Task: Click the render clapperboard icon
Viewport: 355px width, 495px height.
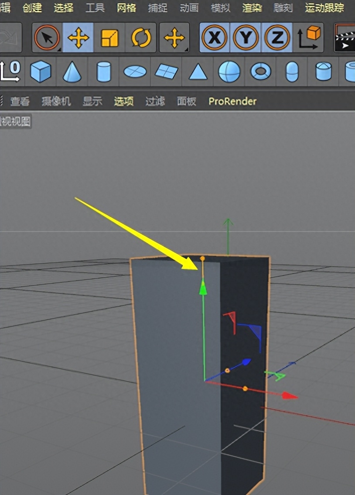Action: click(x=345, y=38)
